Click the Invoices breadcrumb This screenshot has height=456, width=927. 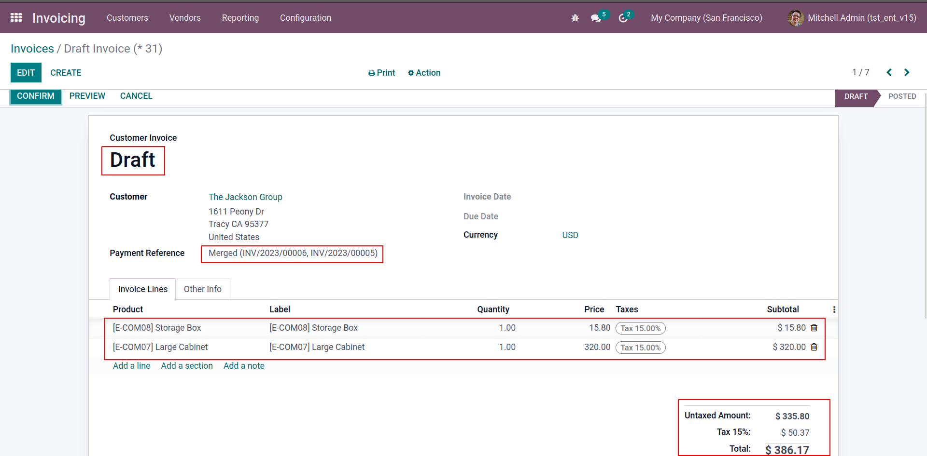pyautogui.click(x=32, y=49)
